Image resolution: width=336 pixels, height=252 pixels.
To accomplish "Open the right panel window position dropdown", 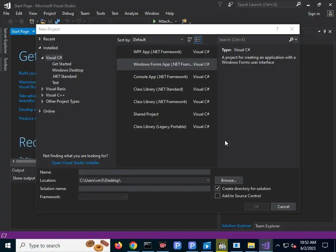I will point(319,31).
